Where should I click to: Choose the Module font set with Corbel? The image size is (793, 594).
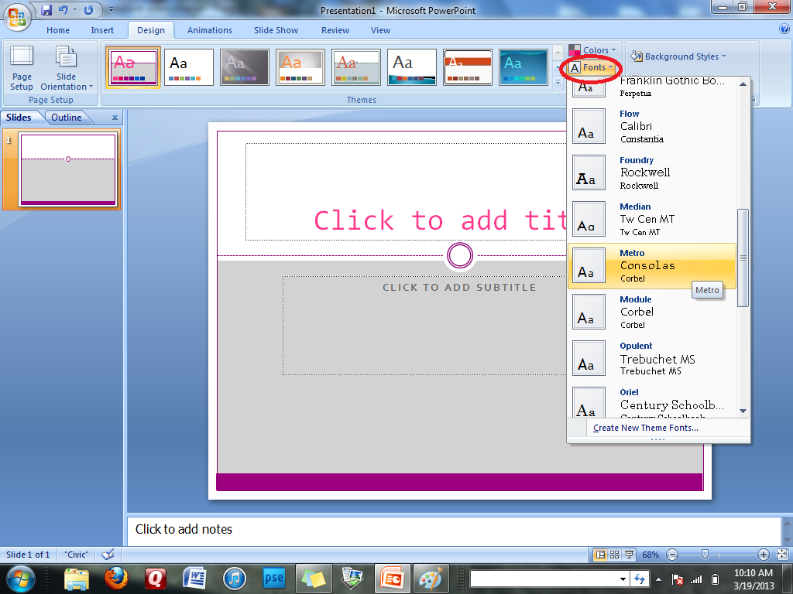pos(652,312)
